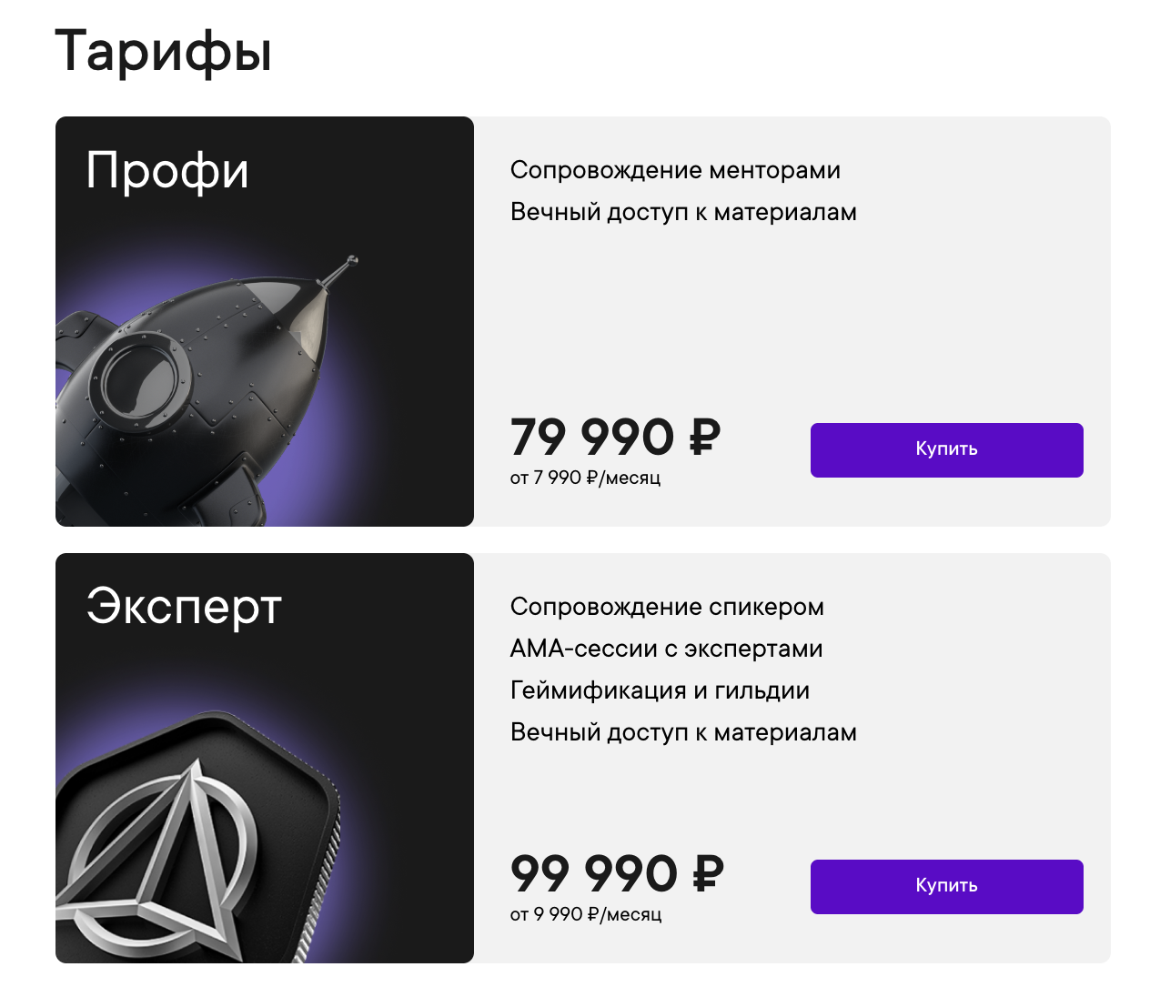Select the line Вечный доступ к материалам on Профи

point(683,212)
